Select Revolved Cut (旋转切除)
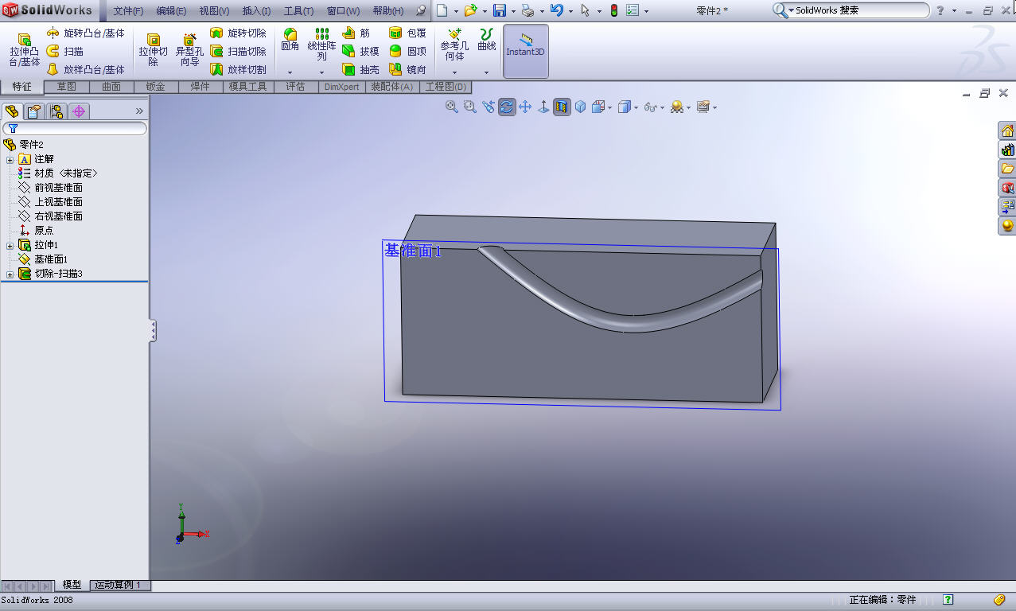 tap(238, 33)
